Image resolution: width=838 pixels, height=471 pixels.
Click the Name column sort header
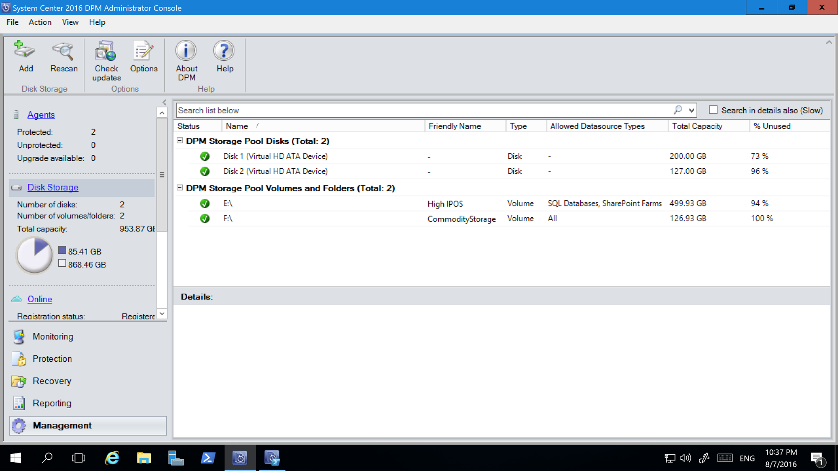click(236, 125)
